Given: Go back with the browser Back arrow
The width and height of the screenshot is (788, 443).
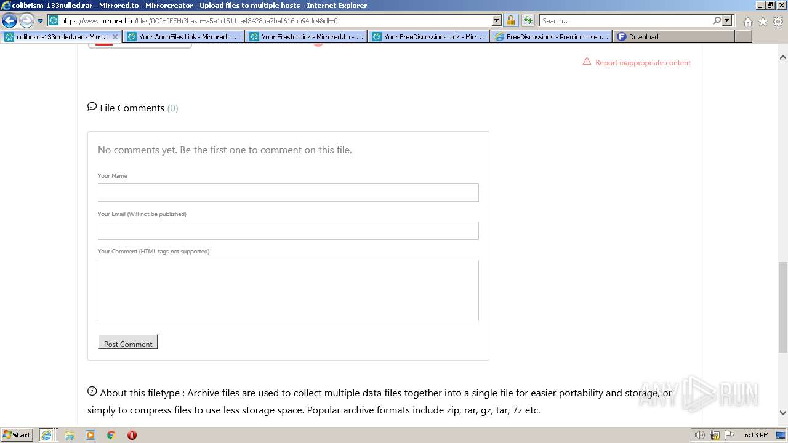Looking at the screenshot, I should [x=9, y=20].
